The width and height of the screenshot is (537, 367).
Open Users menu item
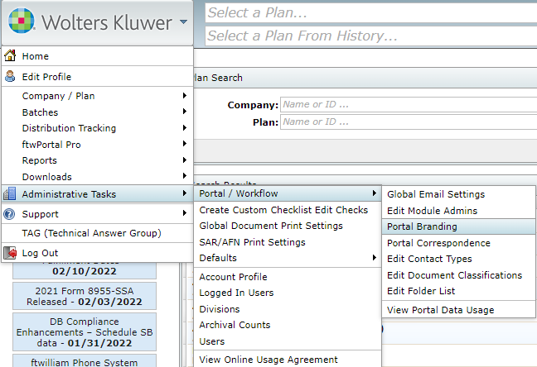point(288,341)
